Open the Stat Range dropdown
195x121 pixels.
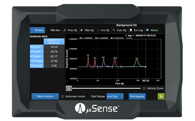[x=115, y=96]
